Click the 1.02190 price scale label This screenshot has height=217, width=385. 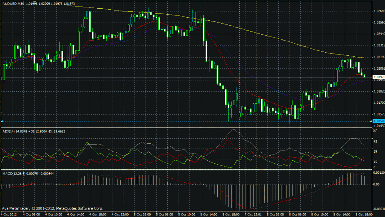click(x=378, y=57)
